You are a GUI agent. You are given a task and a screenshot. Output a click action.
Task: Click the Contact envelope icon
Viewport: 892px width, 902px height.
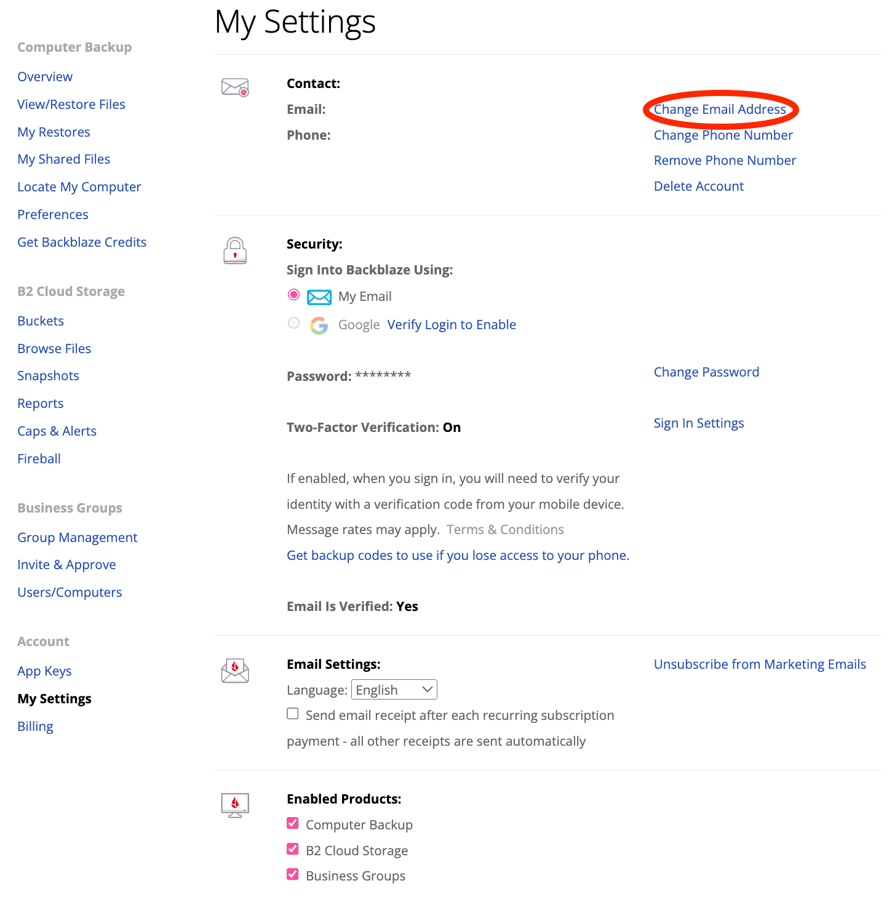[x=235, y=87]
